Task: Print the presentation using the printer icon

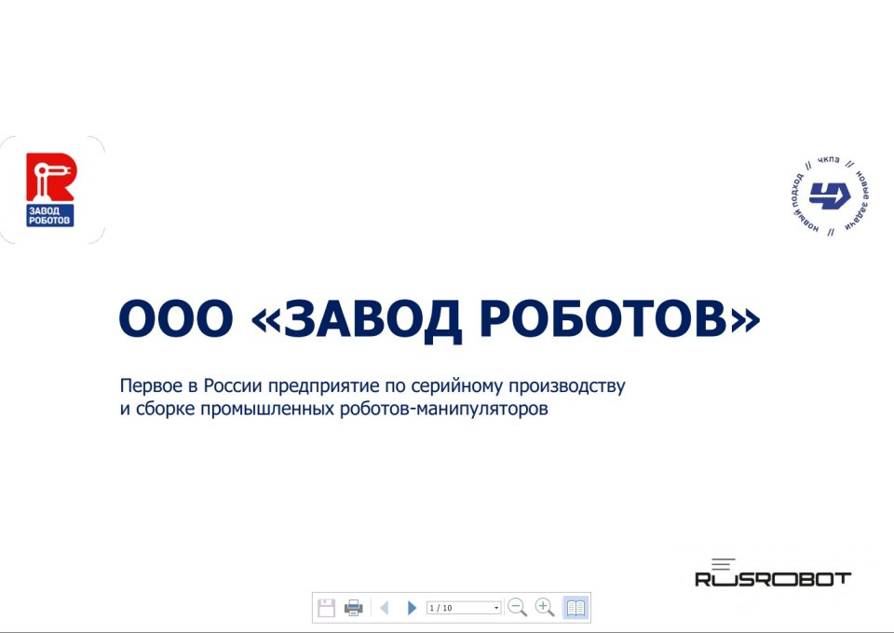Action: [354, 608]
